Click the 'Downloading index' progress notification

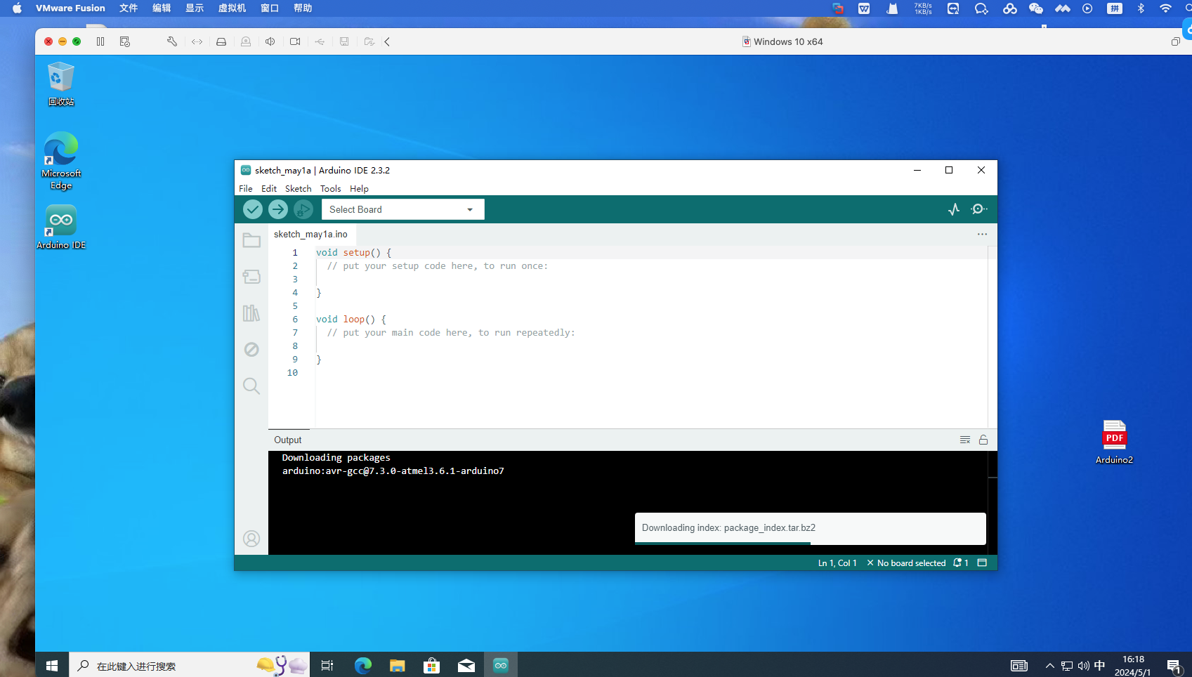[x=811, y=528]
